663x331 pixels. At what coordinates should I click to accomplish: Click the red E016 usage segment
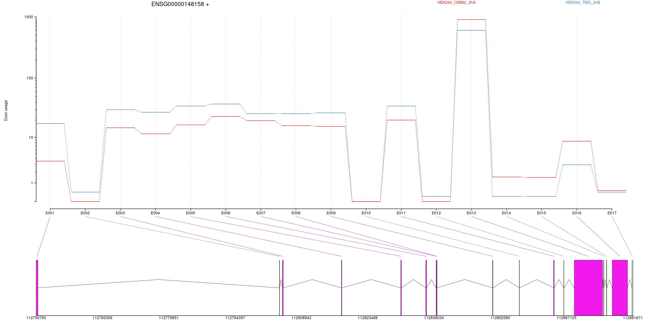[x=577, y=141]
